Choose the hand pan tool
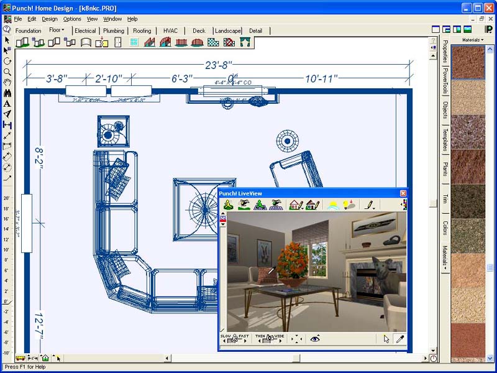497x373 pixels. pyautogui.click(x=7, y=83)
